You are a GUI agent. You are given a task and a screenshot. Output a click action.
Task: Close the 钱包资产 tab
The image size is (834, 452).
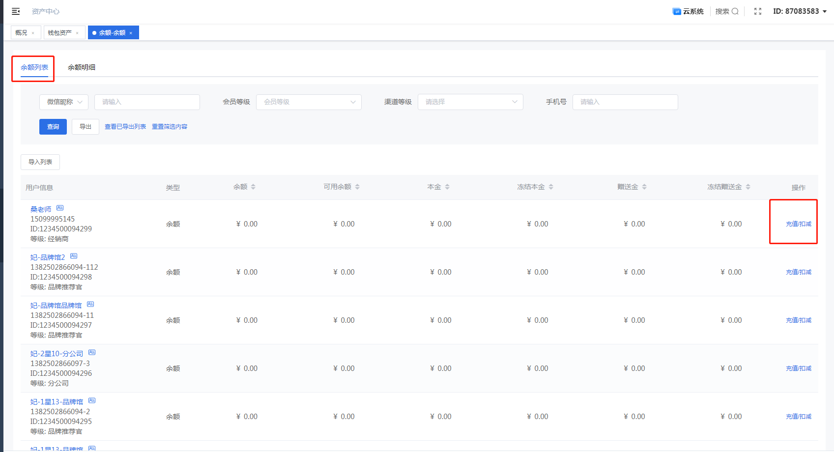point(77,33)
